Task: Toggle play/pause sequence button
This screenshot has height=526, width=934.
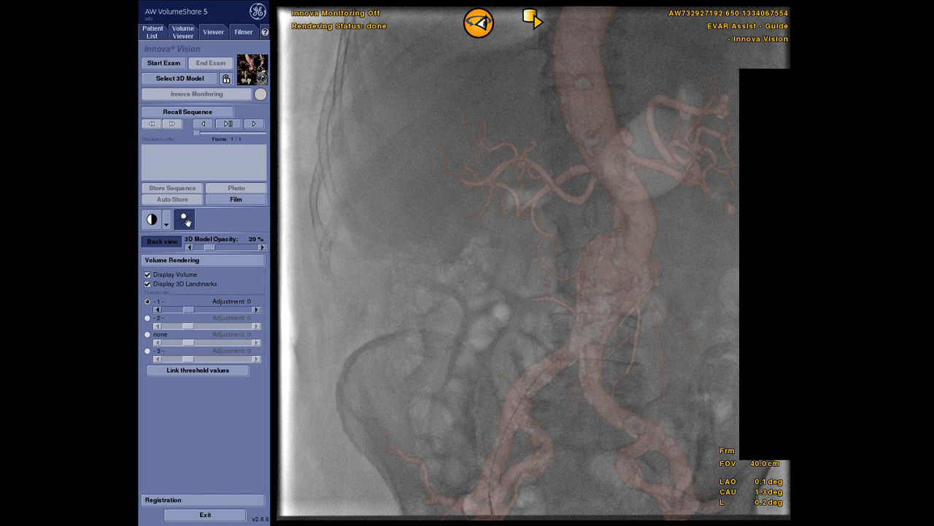Action: [228, 124]
